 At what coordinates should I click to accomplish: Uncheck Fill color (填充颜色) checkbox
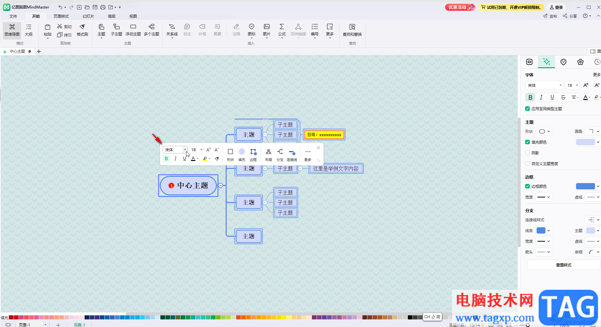[527, 142]
